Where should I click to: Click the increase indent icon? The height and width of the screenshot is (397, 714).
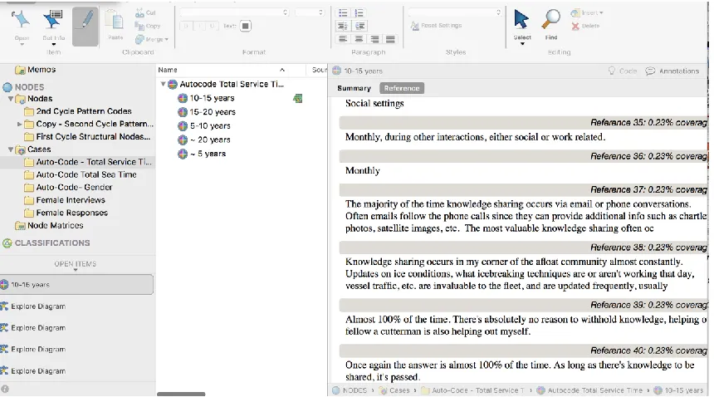point(359,26)
